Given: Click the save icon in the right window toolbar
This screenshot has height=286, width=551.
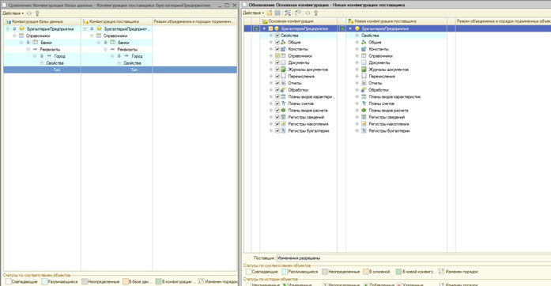Looking at the screenshot, I should pyautogui.click(x=277, y=13).
